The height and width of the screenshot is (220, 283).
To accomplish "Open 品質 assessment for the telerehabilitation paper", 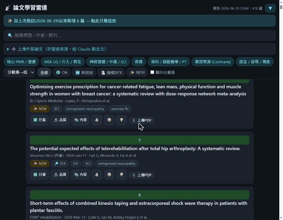I will coord(60,175).
